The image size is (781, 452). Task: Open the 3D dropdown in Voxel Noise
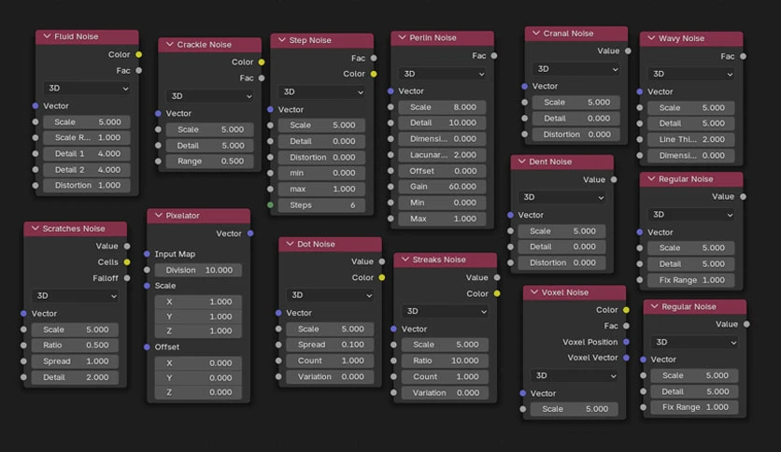coord(575,375)
